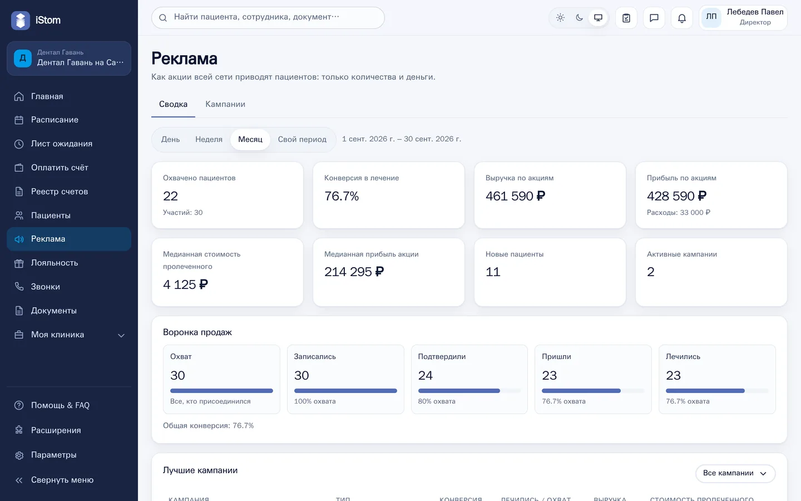801x501 pixels.
Task: Open Лист ожидания page
Action: tap(69, 144)
